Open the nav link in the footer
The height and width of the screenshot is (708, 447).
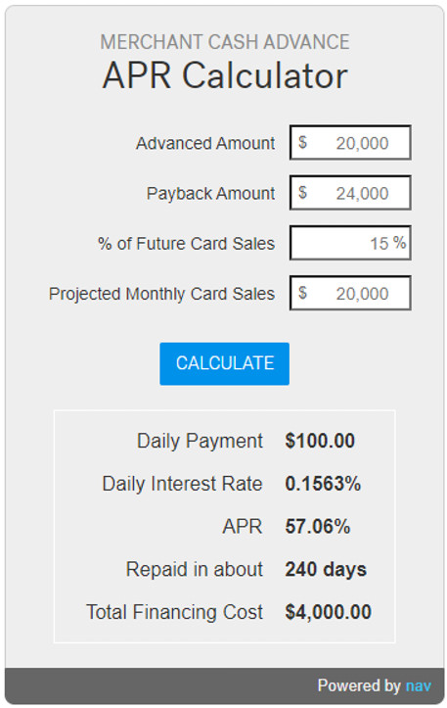[x=418, y=685]
